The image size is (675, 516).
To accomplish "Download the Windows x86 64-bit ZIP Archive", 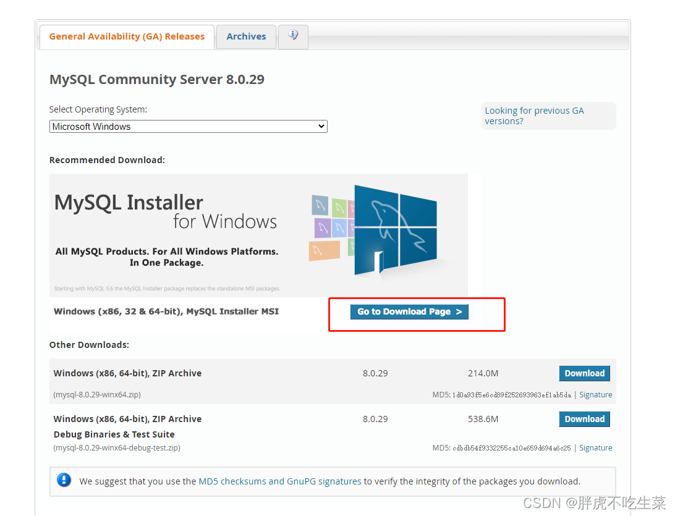I will pyautogui.click(x=584, y=373).
